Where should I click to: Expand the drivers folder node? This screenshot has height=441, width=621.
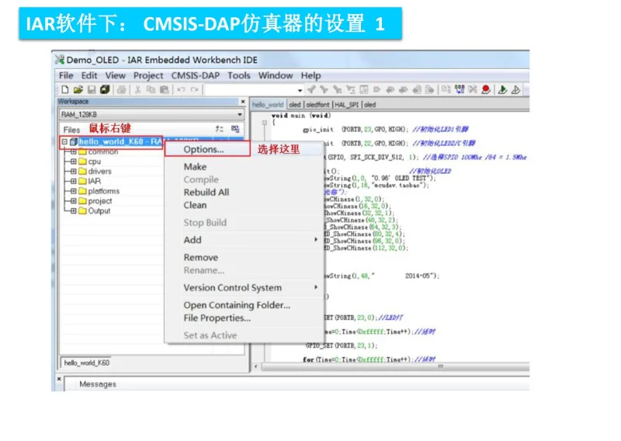(73, 172)
